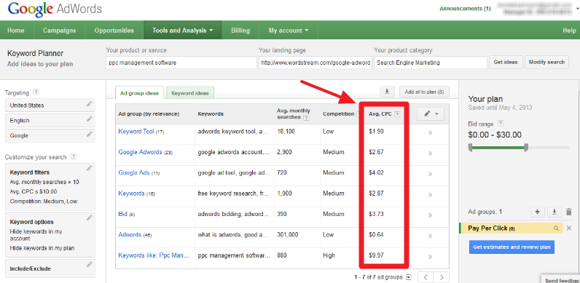Click Targeting help question mark

coord(36,92)
